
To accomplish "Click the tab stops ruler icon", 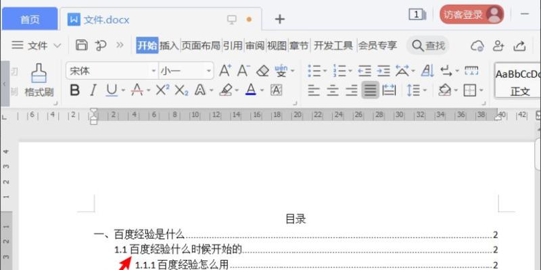I will point(471,71).
